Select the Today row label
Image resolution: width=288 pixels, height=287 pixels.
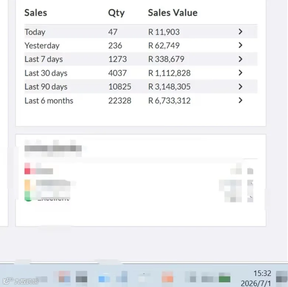pos(35,32)
